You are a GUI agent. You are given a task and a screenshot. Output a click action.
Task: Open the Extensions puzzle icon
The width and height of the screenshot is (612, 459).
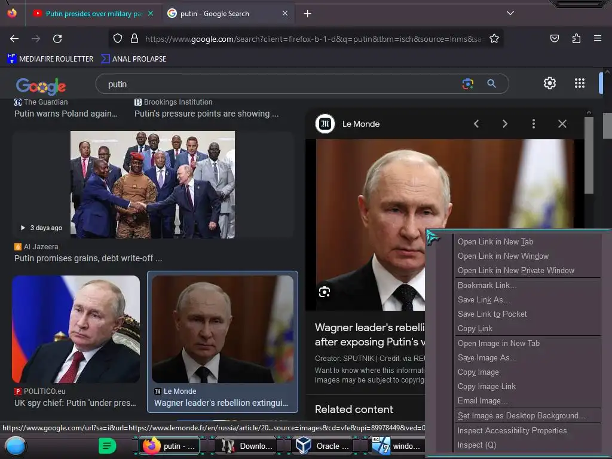[x=576, y=38]
